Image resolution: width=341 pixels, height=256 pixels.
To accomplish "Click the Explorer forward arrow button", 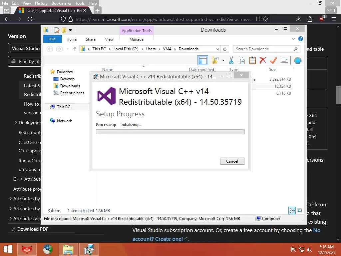I will [59, 49].
